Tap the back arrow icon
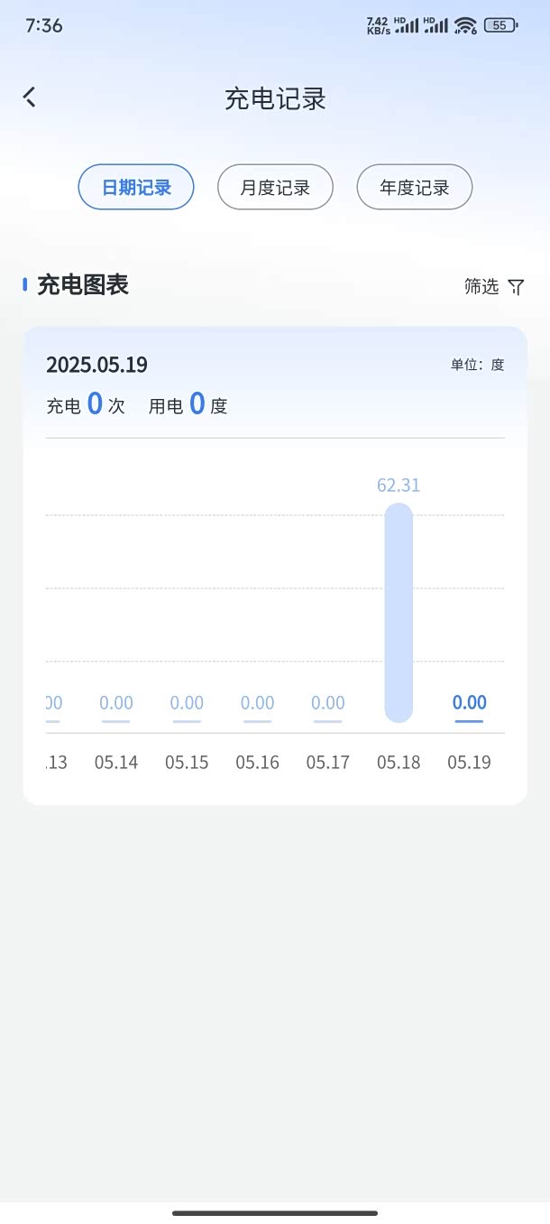Image resolution: width=550 pixels, height=1224 pixels. pyautogui.click(x=31, y=97)
